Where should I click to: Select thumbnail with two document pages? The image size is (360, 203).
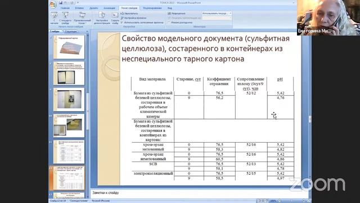tap(69, 73)
